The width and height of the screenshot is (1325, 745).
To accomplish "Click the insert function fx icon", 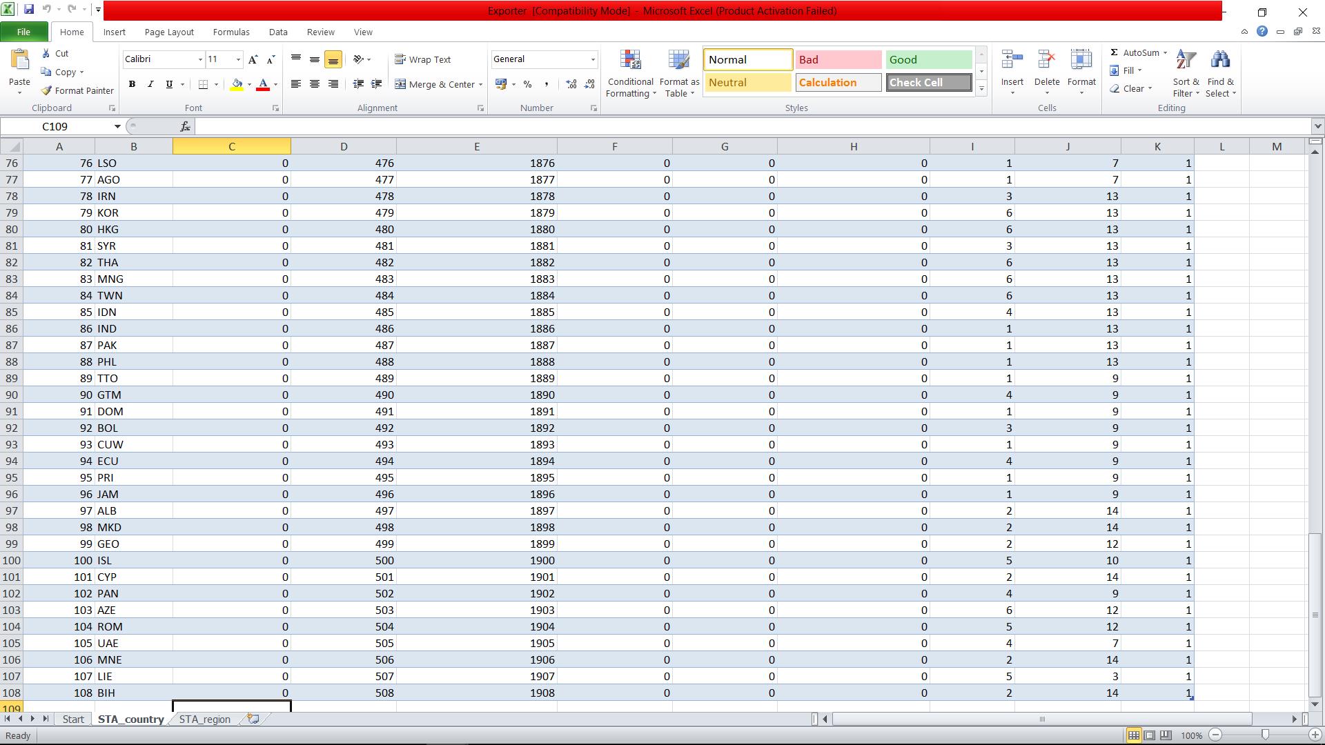I will tap(185, 126).
